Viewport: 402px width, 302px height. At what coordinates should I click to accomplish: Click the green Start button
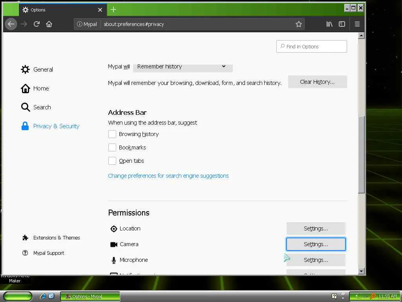tap(18, 296)
